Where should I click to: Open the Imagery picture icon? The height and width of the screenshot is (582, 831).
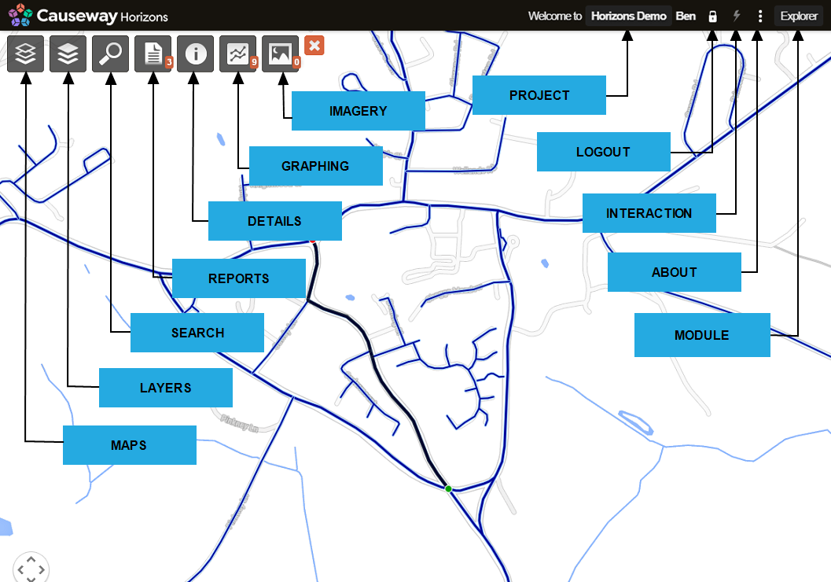pos(280,53)
